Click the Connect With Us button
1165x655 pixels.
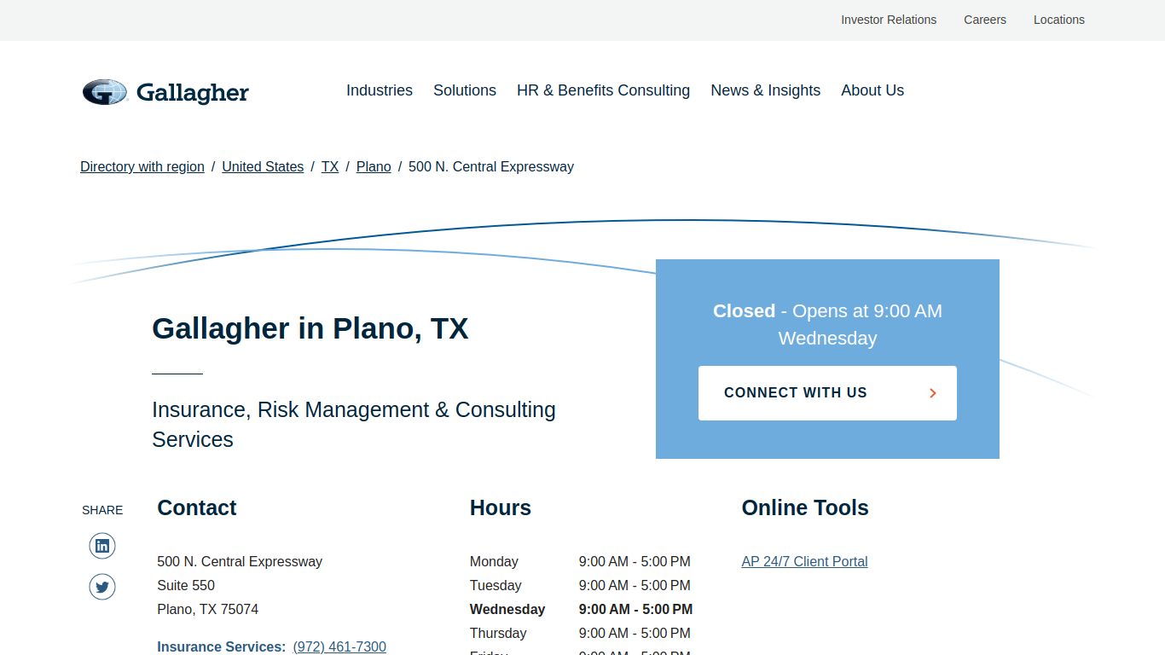[x=827, y=393]
